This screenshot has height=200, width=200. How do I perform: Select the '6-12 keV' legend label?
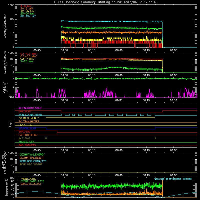pos(27,8)
